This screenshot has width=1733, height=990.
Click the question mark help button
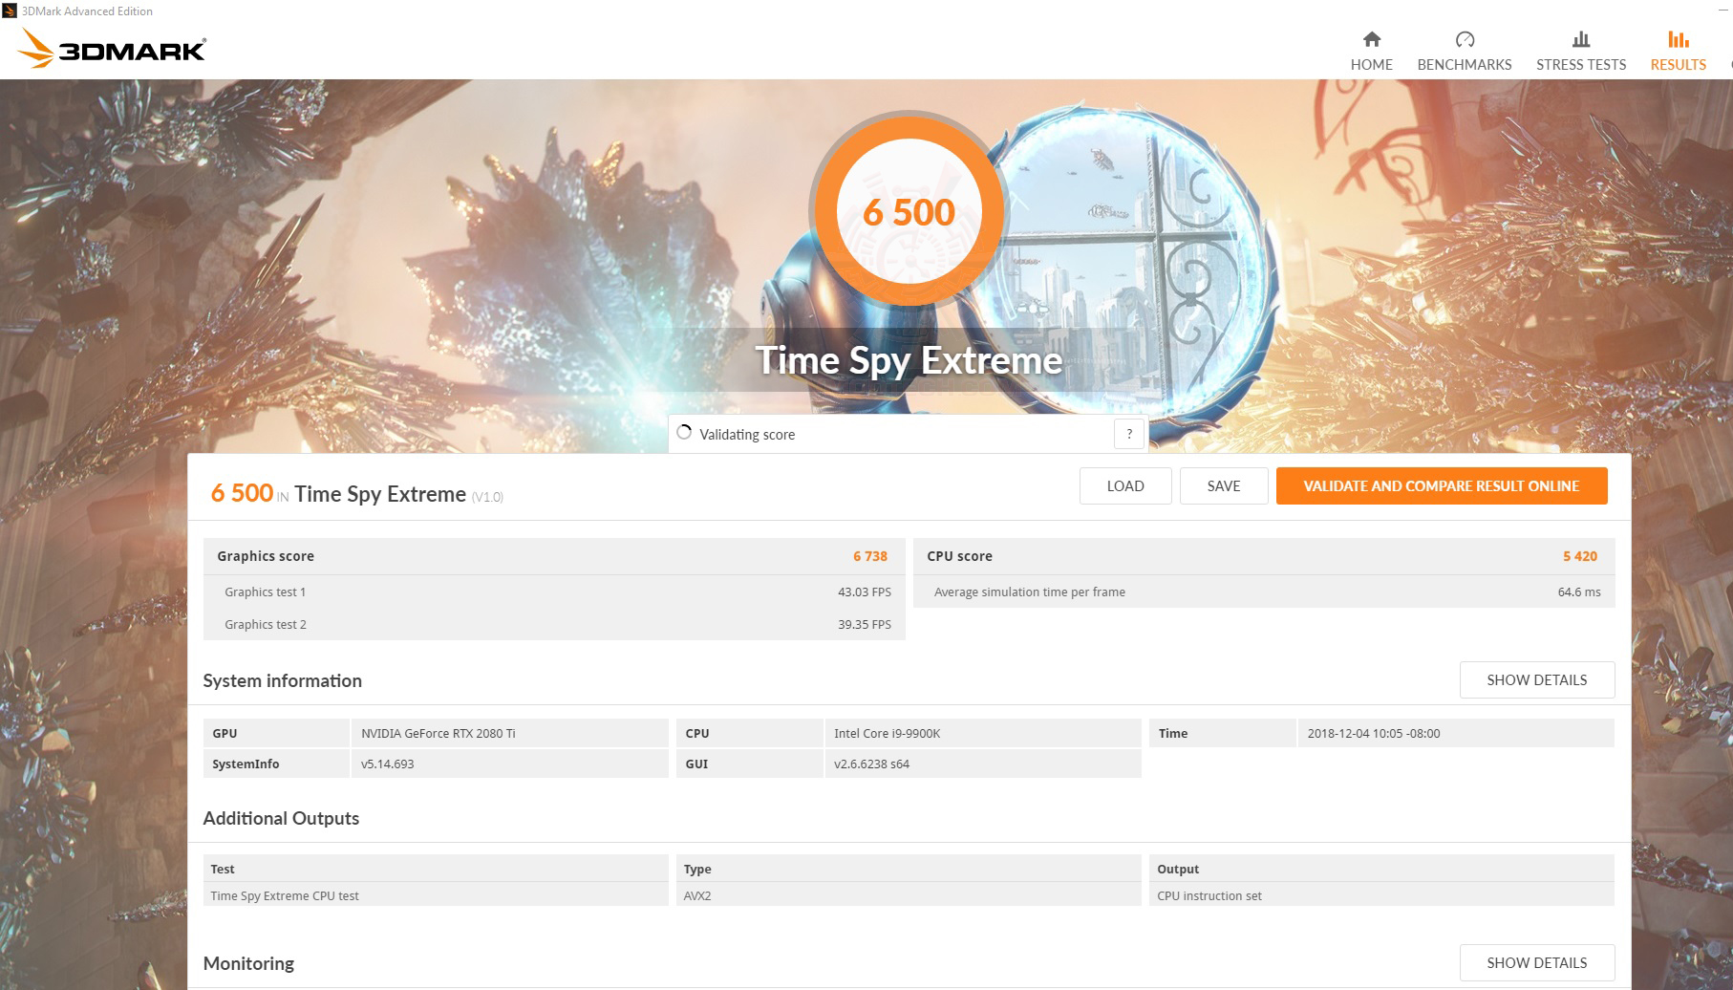coord(1128,434)
